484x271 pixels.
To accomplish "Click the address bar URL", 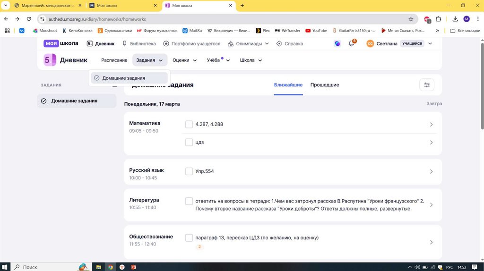I will pyautogui.click(x=97, y=19).
